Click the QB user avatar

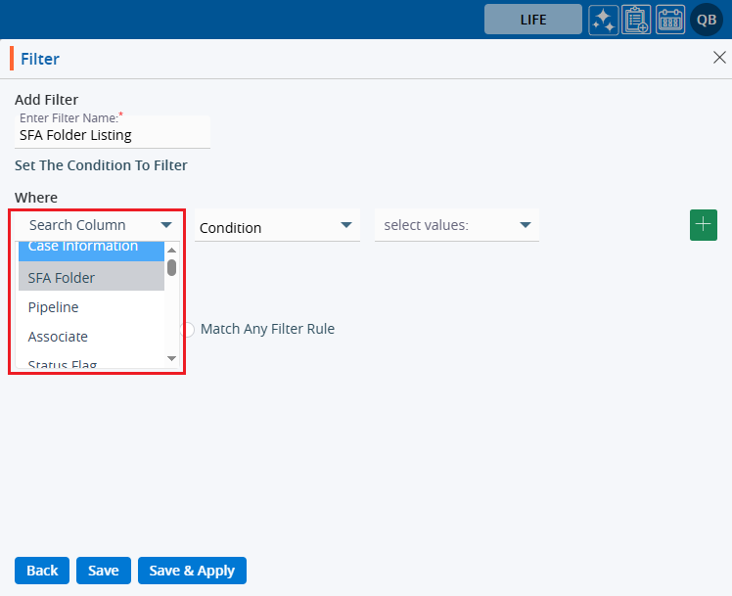tap(706, 20)
